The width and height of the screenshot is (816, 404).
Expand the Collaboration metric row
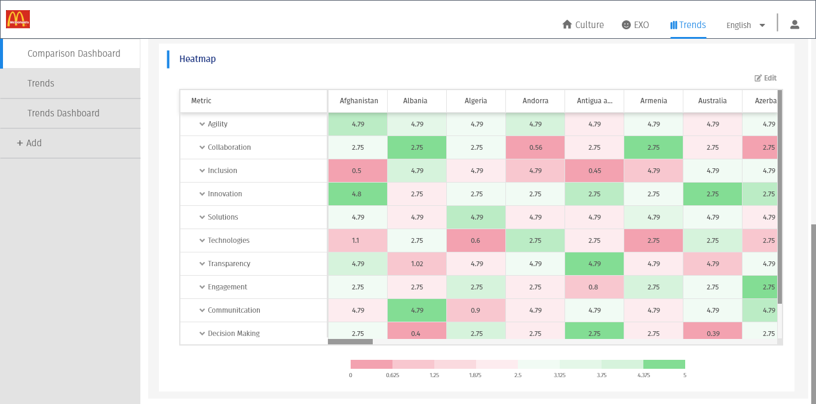pyautogui.click(x=202, y=147)
